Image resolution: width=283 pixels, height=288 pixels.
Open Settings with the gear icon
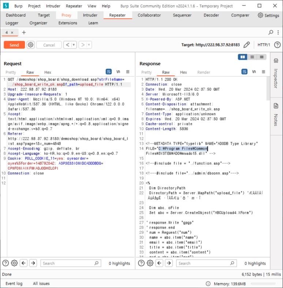pos(268,15)
